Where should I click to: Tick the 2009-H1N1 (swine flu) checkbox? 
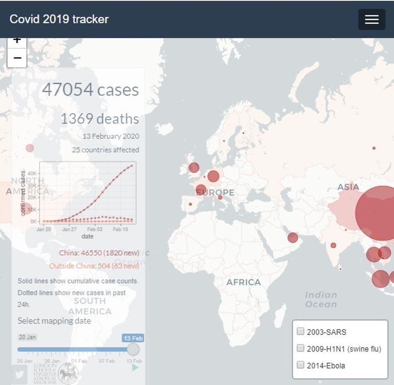point(300,348)
